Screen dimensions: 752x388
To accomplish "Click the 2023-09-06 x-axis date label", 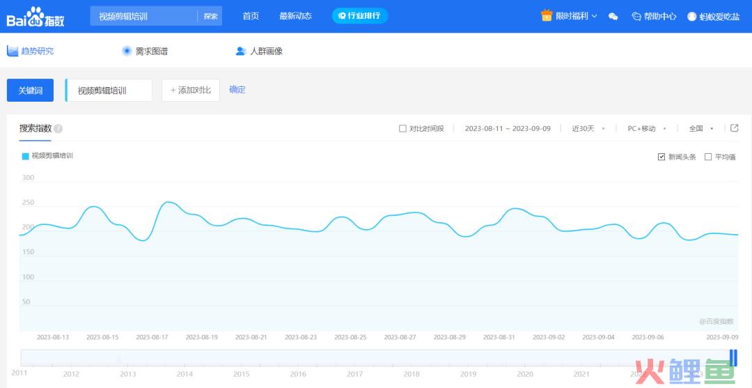I will (648, 337).
